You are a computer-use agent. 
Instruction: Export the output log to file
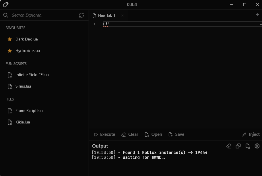point(248,146)
